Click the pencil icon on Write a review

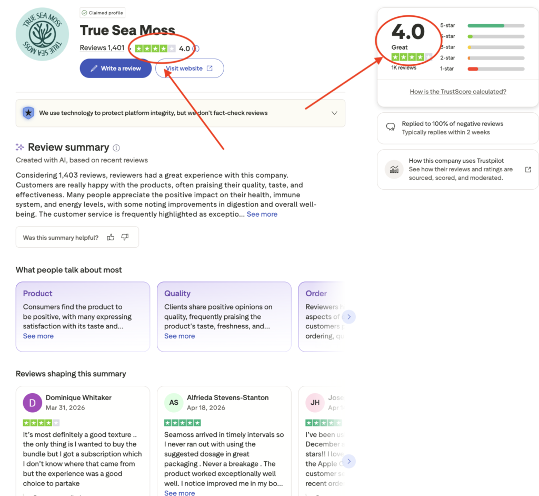tap(94, 69)
